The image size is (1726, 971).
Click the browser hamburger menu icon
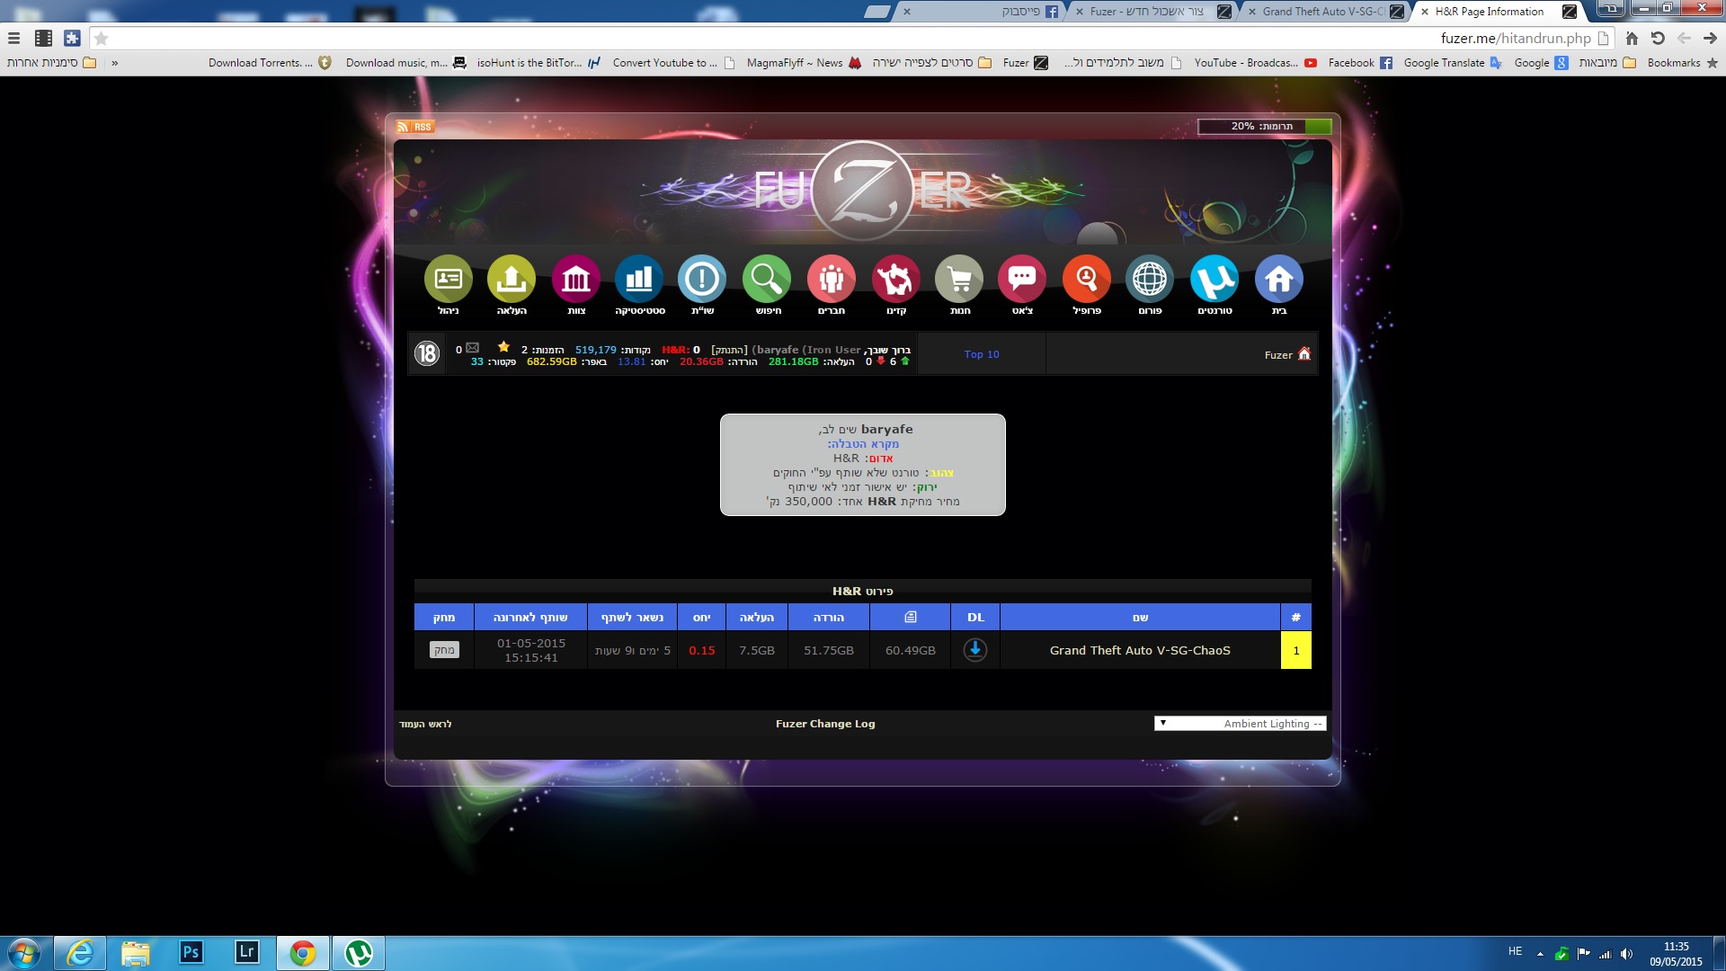coord(13,38)
